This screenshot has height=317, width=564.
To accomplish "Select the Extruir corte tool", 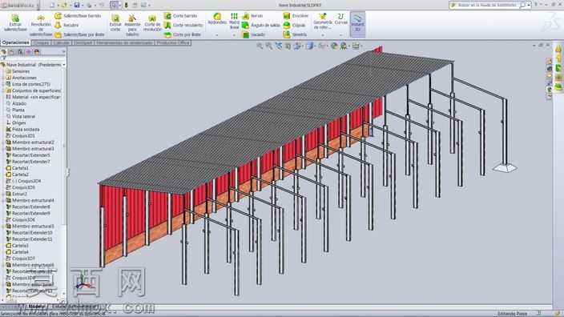I will pyautogui.click(x=115, y=23).
